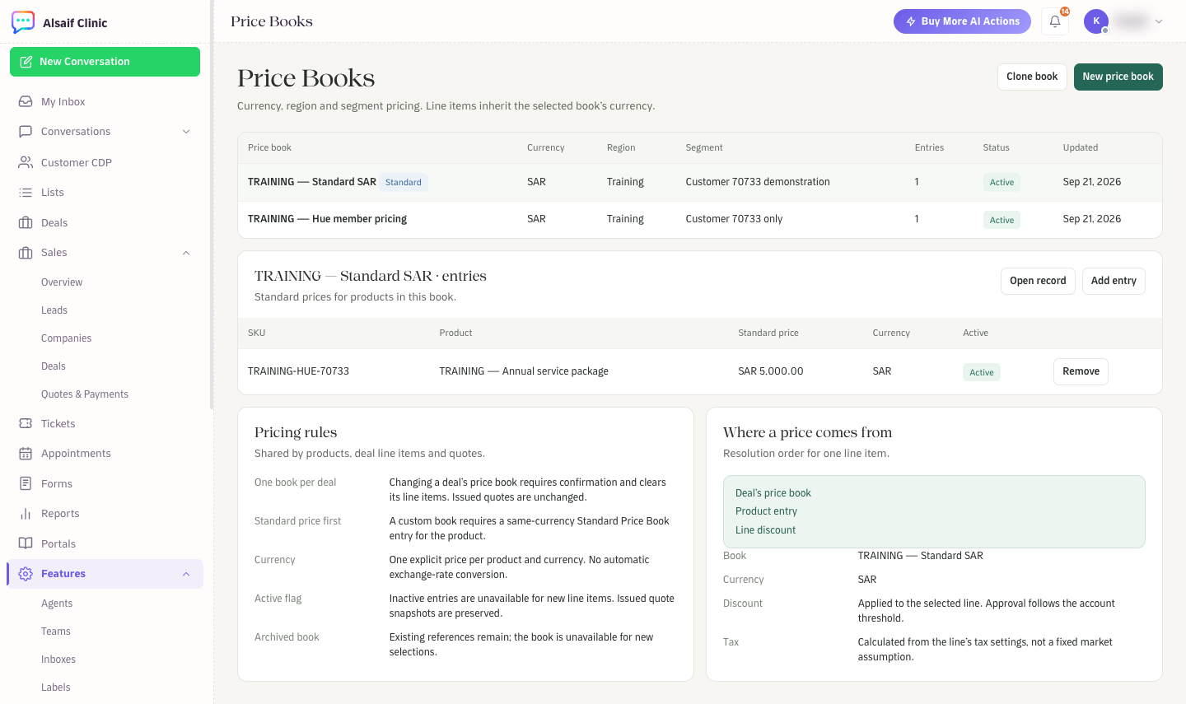Go to Inboxes under Features
Screen dimensions: 1186x704
point(58,660)
